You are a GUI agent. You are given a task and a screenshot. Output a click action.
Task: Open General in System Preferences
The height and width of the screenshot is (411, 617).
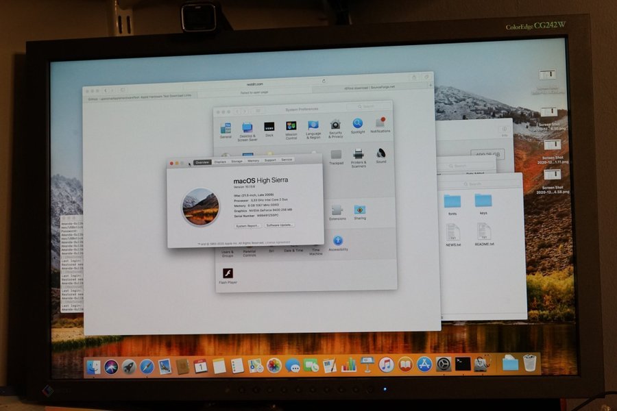coord(226,131)
